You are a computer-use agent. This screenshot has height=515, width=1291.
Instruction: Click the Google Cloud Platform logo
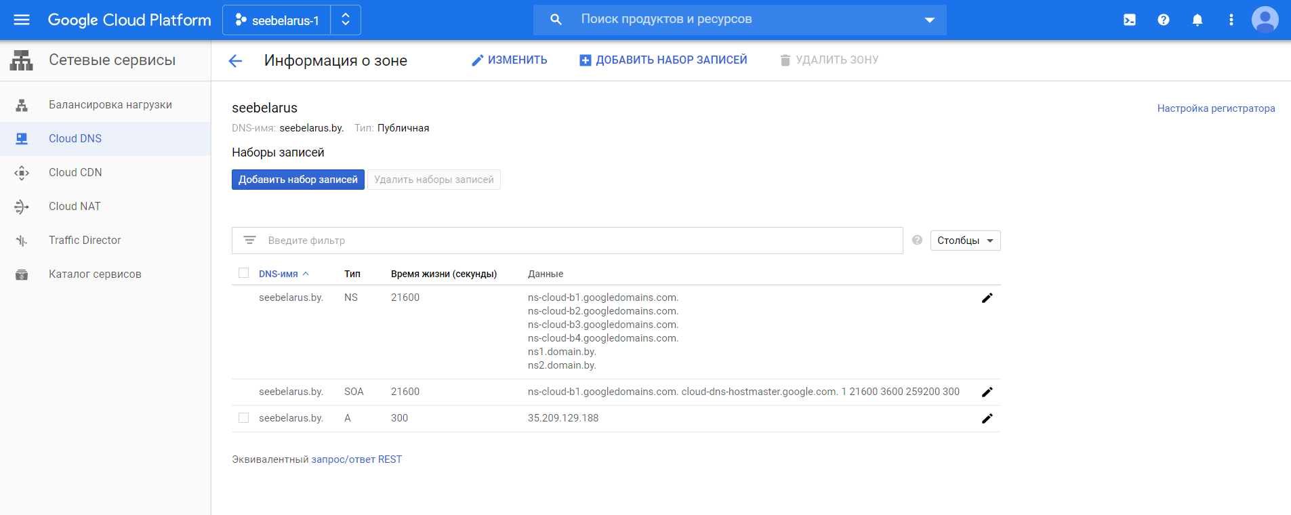pos(129,20)
